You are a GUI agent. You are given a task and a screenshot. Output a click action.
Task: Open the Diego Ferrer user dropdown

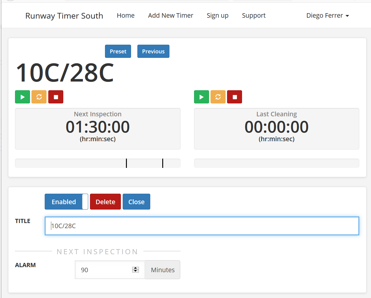(x=328, y=16)
